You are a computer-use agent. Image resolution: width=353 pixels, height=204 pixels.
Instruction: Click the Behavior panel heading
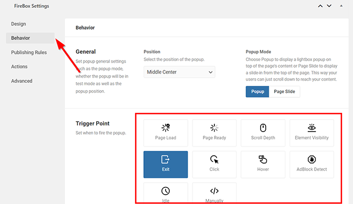click(85, 27)
